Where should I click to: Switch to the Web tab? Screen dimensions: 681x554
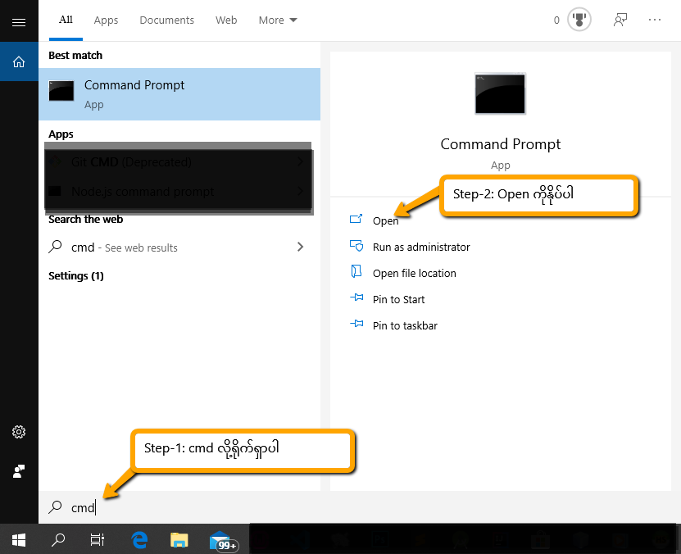pyautogui.click(x=226, y=20)
